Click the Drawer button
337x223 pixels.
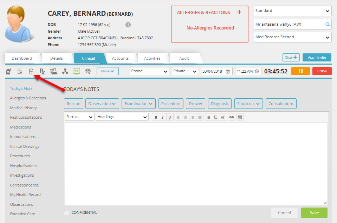[x=196, y=104]
